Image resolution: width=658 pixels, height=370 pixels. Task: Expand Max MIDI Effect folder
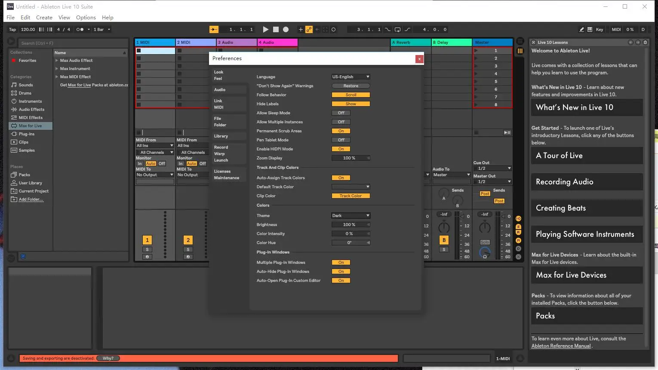57,77
